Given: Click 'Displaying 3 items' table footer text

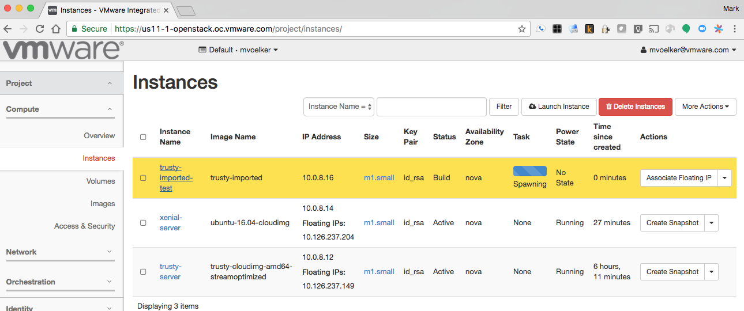Looking at the screenshot, I should pyautogui.click(x=168, y=306).
